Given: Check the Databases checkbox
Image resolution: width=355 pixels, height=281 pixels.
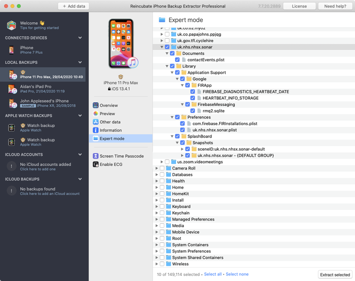Looking at the screenshot, I should tap(162, 174).
